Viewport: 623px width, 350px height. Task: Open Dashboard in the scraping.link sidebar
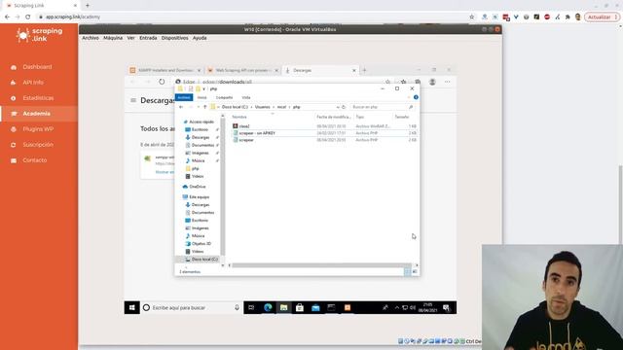tap(37, 67)
